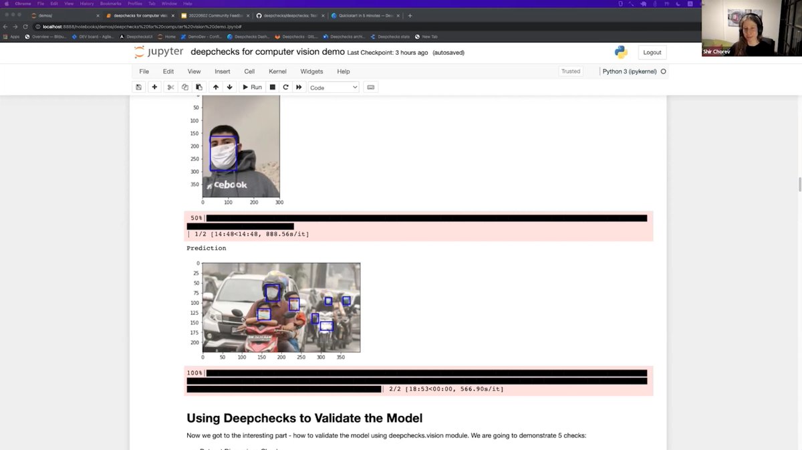The height and width of the screenshot is (450, 802).
Task: Switch to deepchecks GitHub browser tab
Action: 289,15
